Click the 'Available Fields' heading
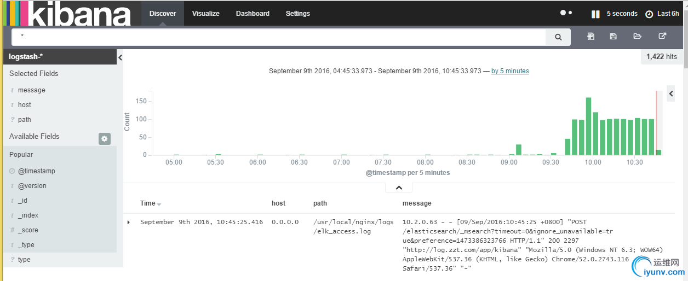688x281 pixels. pos(34,136)
